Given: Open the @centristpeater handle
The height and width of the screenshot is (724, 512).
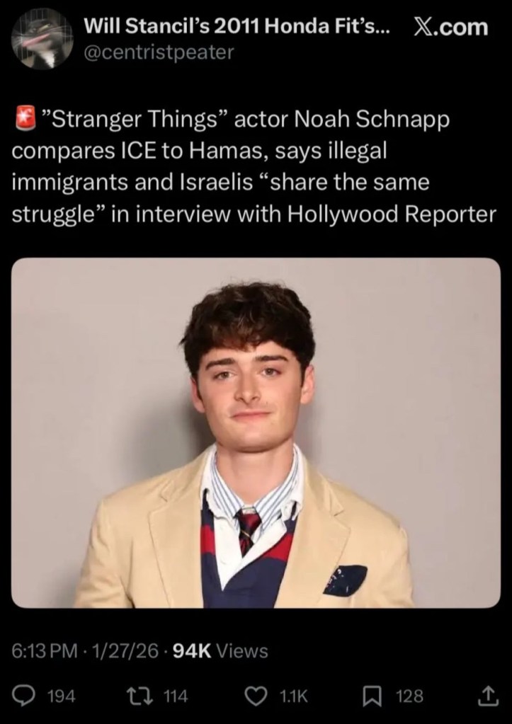Looking at the screenshot, I should pyautogui.click(x=159, y=52).
